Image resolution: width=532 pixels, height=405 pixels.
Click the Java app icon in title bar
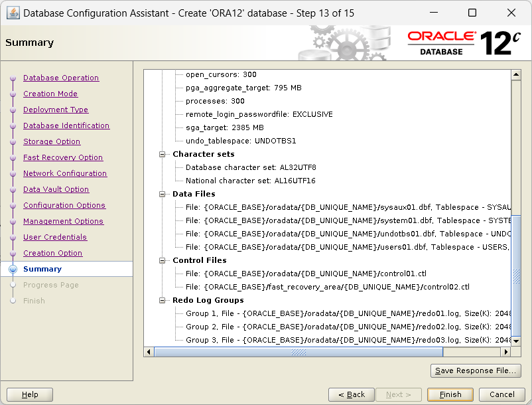tap(13, 13)
